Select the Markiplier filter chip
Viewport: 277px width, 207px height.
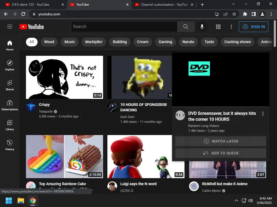pos(94,42)
